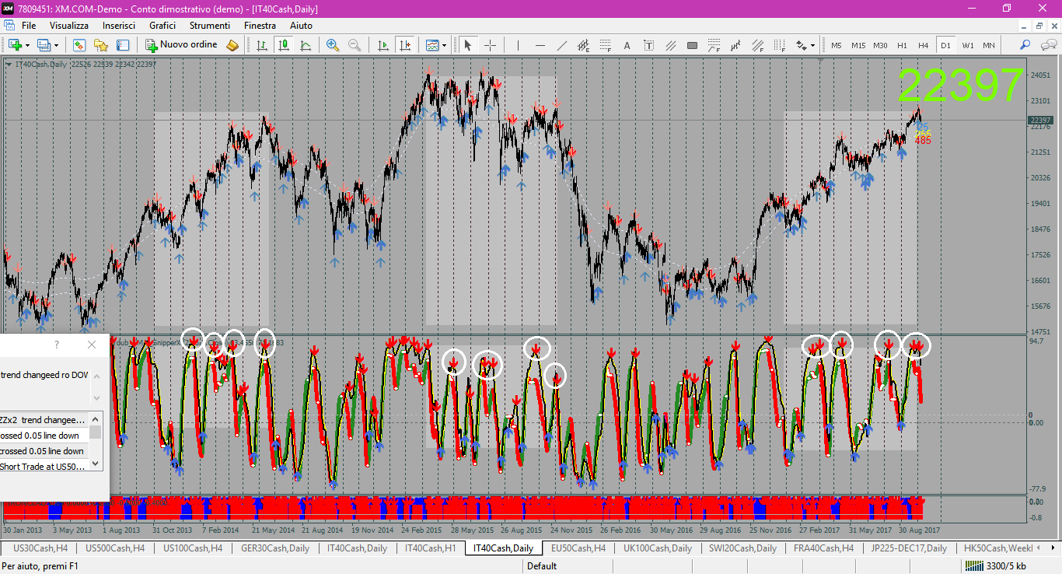
Task: Select 'Short Trade at US50...' alert row
Action: coord(43,467)
